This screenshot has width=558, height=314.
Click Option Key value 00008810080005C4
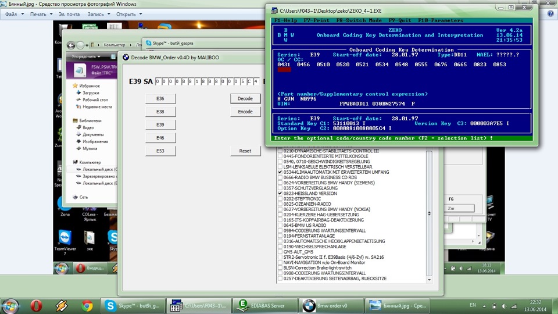pyautogui.click(x=359, y=128)
